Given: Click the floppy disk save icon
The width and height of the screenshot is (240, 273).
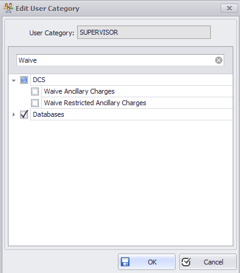Looking at the screenshot, I should click(125, 262).
